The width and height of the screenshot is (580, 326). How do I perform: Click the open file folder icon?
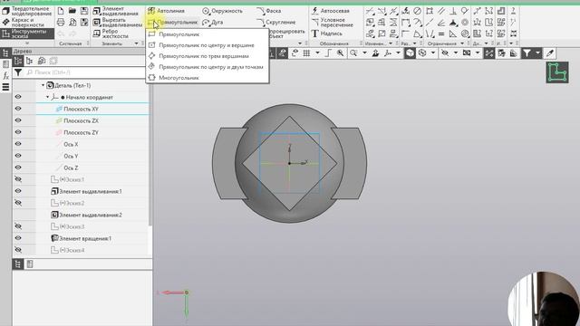tap(72, 11)
